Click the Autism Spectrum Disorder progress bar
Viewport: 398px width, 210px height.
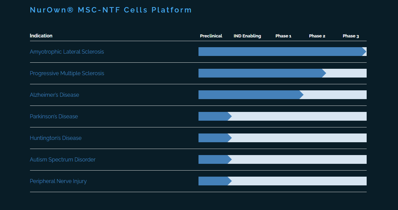click(282, 159)
